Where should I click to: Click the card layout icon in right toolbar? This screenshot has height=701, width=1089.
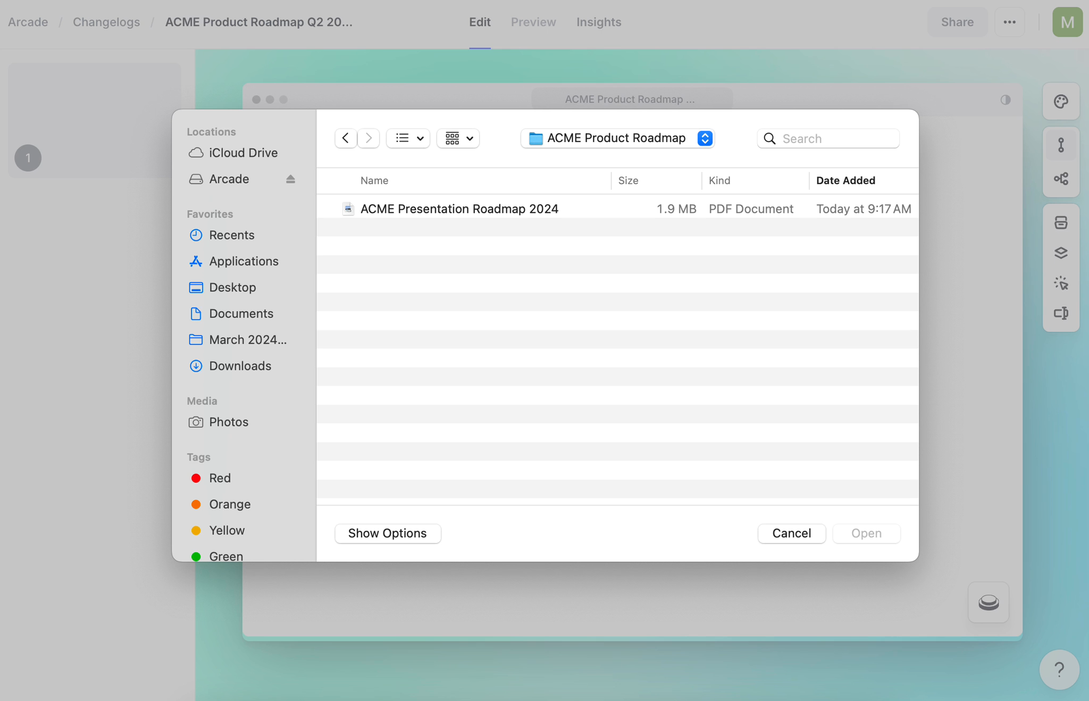pos(1061,223)
